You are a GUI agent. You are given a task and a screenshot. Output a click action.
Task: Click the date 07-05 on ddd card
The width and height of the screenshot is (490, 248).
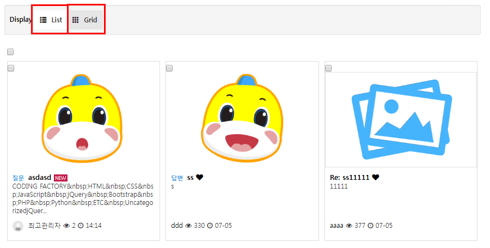(x=223, y=226)
